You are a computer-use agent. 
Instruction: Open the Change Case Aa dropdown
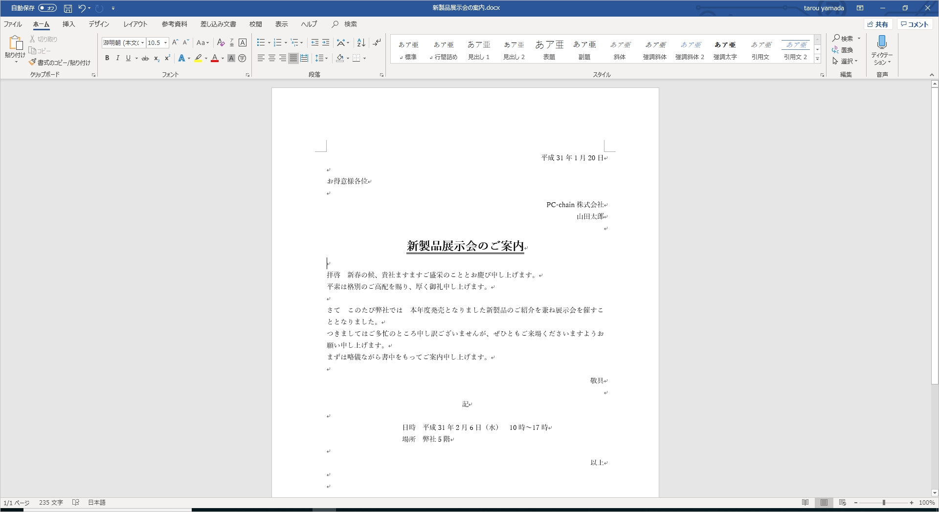[x=202, y=43]
